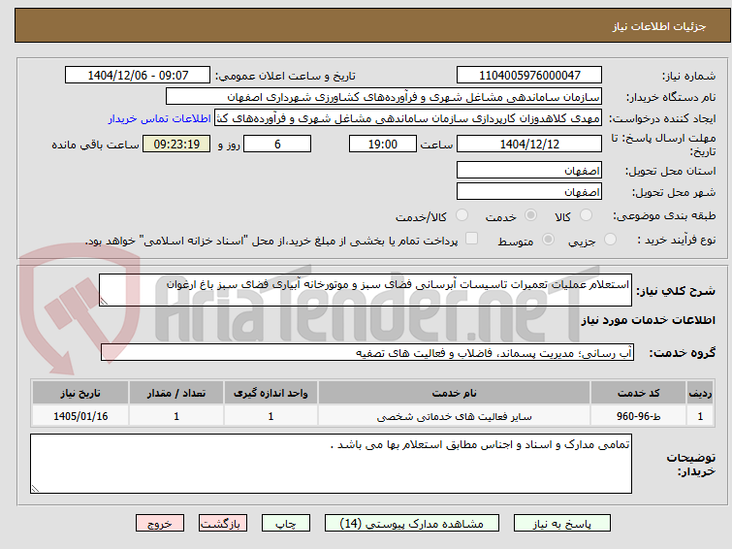Click the جزئیات اطلاعات نیاز header title
Image resolution: width=732 pixels, height=549 pixels.
659,26
